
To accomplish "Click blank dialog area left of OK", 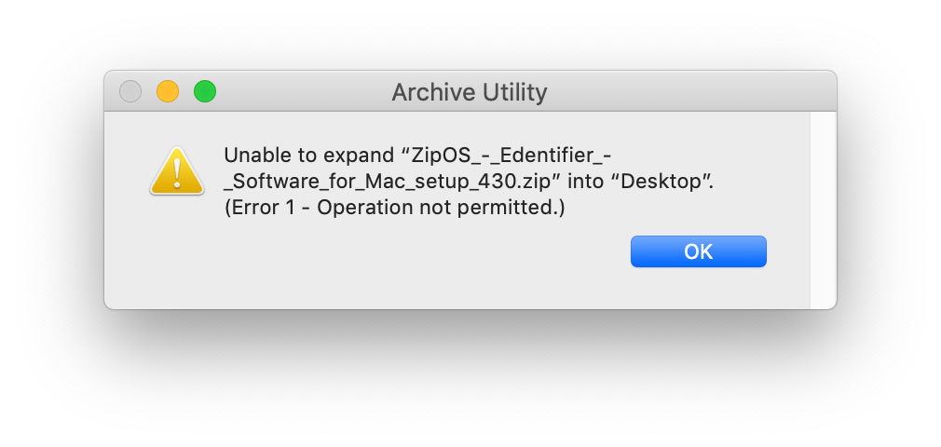I will click(420, 252).
